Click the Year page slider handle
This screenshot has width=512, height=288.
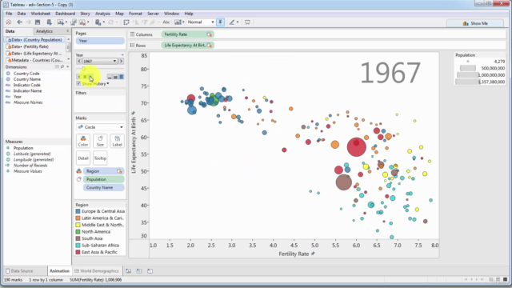(x=83, y=69)
